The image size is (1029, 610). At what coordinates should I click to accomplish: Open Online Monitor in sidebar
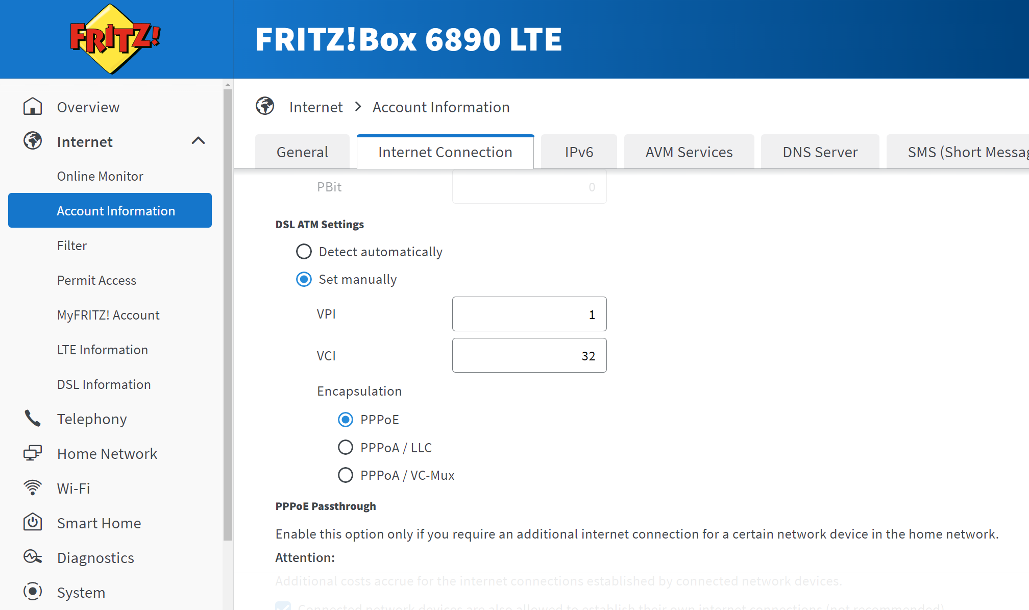click(x=100, y=176)
